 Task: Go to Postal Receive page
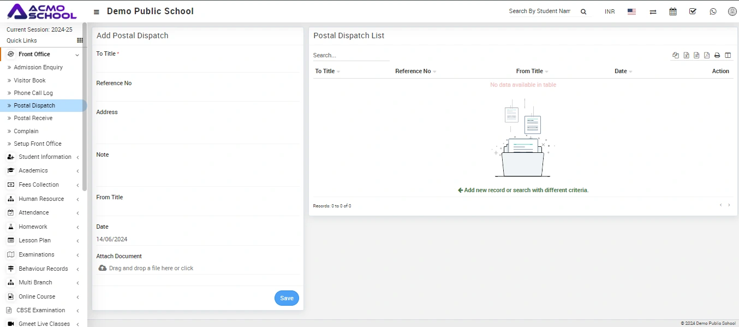click(x=33, y=118)
